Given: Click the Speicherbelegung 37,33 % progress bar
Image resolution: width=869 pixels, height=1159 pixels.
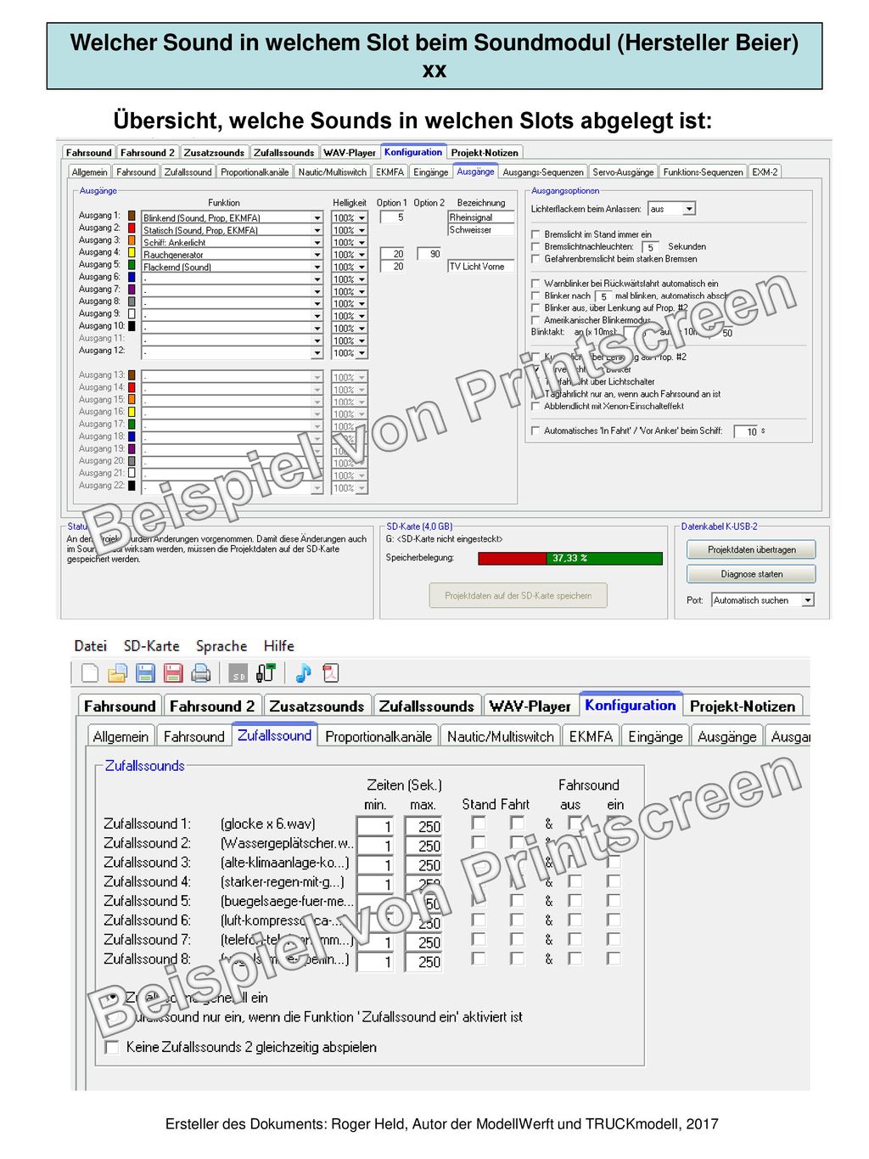Looking at the screenshot, I should [x=570, y=558].
